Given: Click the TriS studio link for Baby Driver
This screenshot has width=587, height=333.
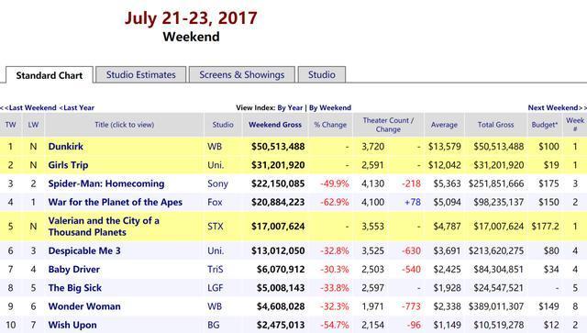Looking at the screenshot, I should pyautogui.click(x=216, y=270).
